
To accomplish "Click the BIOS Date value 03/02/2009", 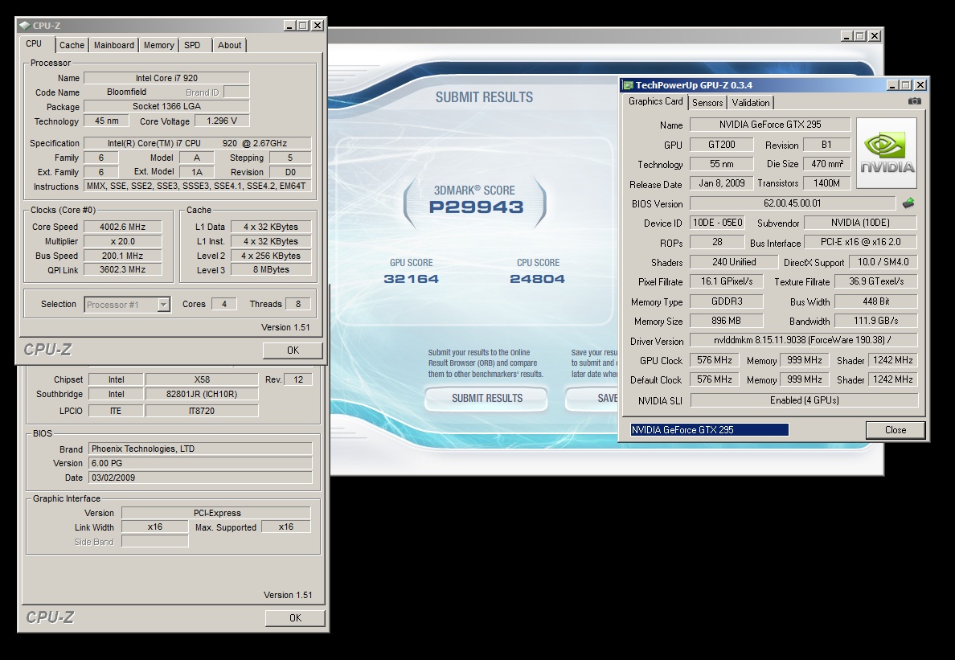I will click(x=200, y=478).
